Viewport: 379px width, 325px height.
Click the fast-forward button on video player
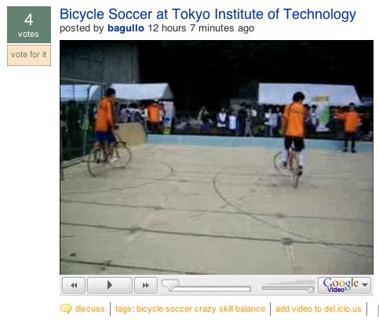point(146,285)
